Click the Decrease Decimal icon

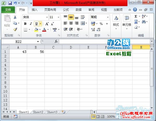tap(98, 29)
